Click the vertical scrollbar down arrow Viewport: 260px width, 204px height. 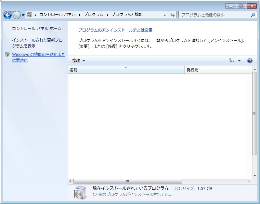click(x=255, y=176)
